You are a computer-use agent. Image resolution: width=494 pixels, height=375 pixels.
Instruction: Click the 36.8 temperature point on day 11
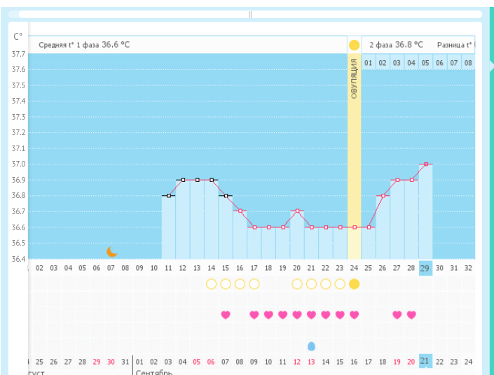click(169, 196)
